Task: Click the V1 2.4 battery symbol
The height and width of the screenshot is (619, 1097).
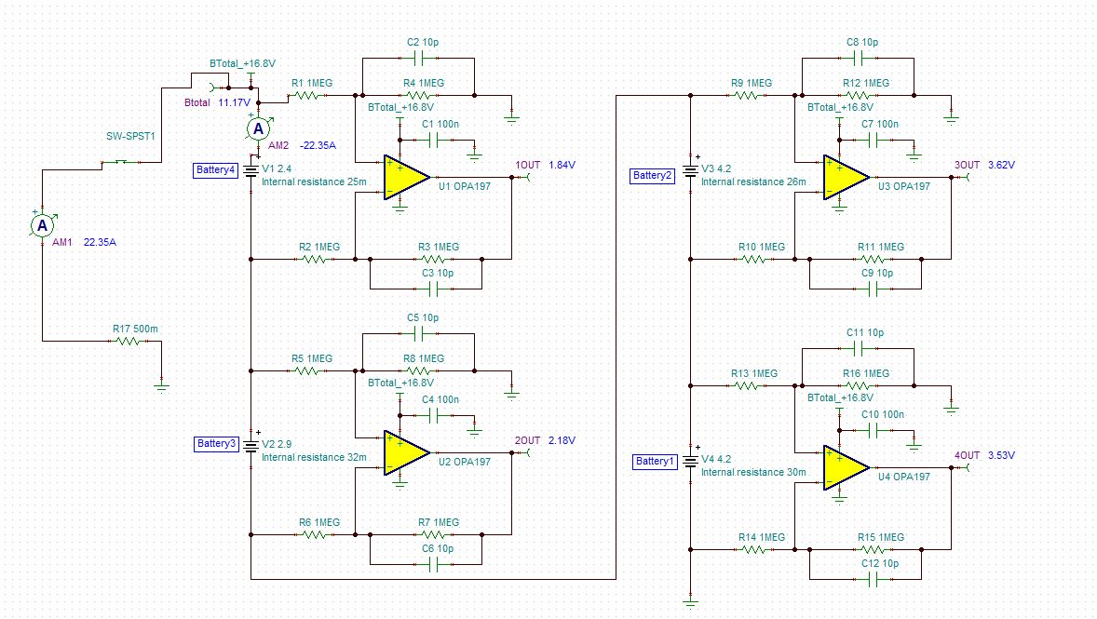Action: pos(251,170)
